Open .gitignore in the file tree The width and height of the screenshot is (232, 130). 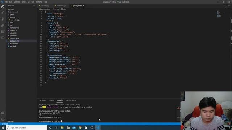21,33
